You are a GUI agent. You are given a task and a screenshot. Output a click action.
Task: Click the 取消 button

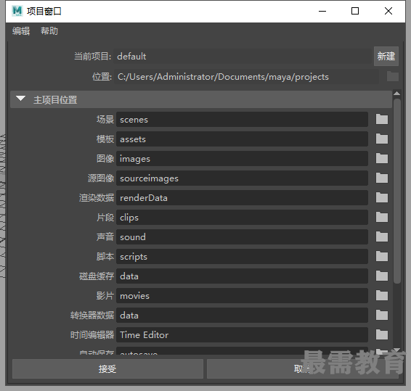(303, 369)
